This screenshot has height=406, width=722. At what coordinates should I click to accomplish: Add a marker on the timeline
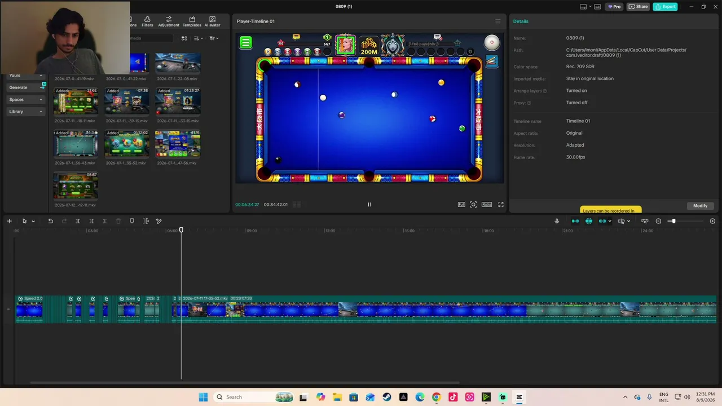click(132, 221)
